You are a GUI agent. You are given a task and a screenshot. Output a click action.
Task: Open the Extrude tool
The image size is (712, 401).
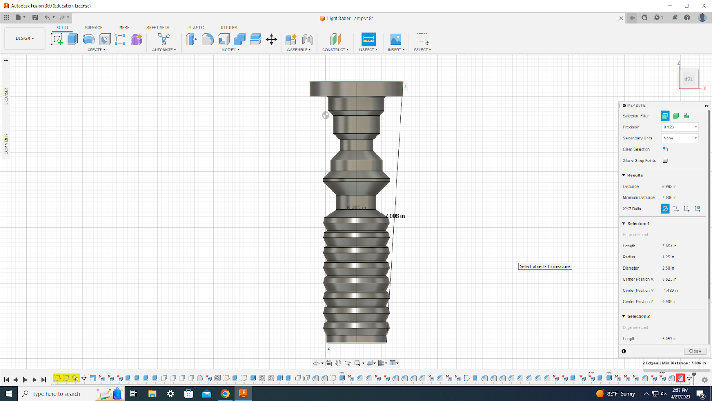click(73, 39)
